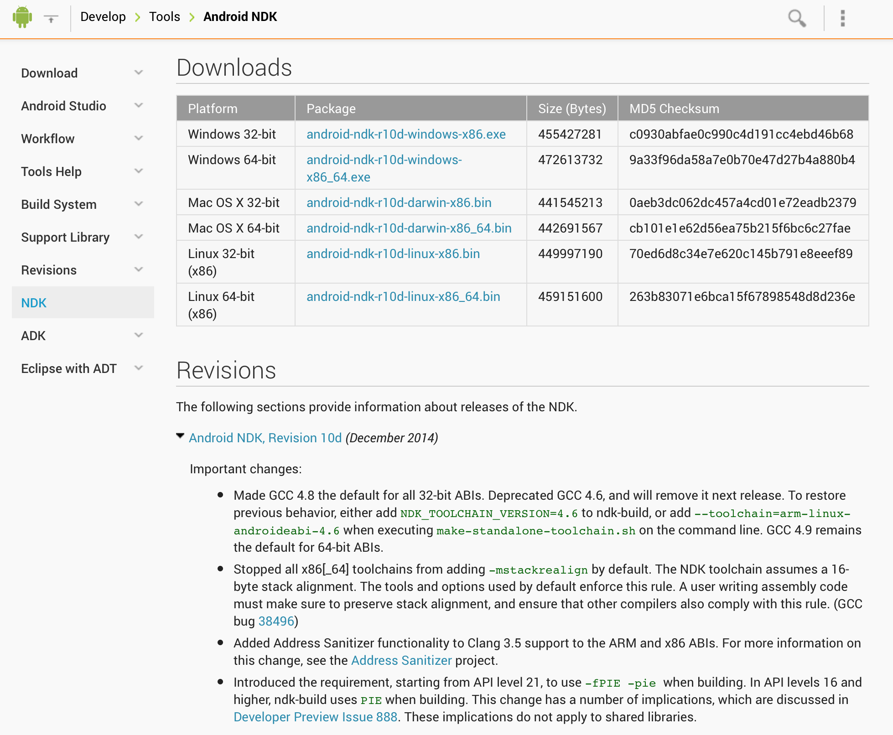Click the navigation drawer pin icon
This screenshot has width=893, height=735.
51,18
